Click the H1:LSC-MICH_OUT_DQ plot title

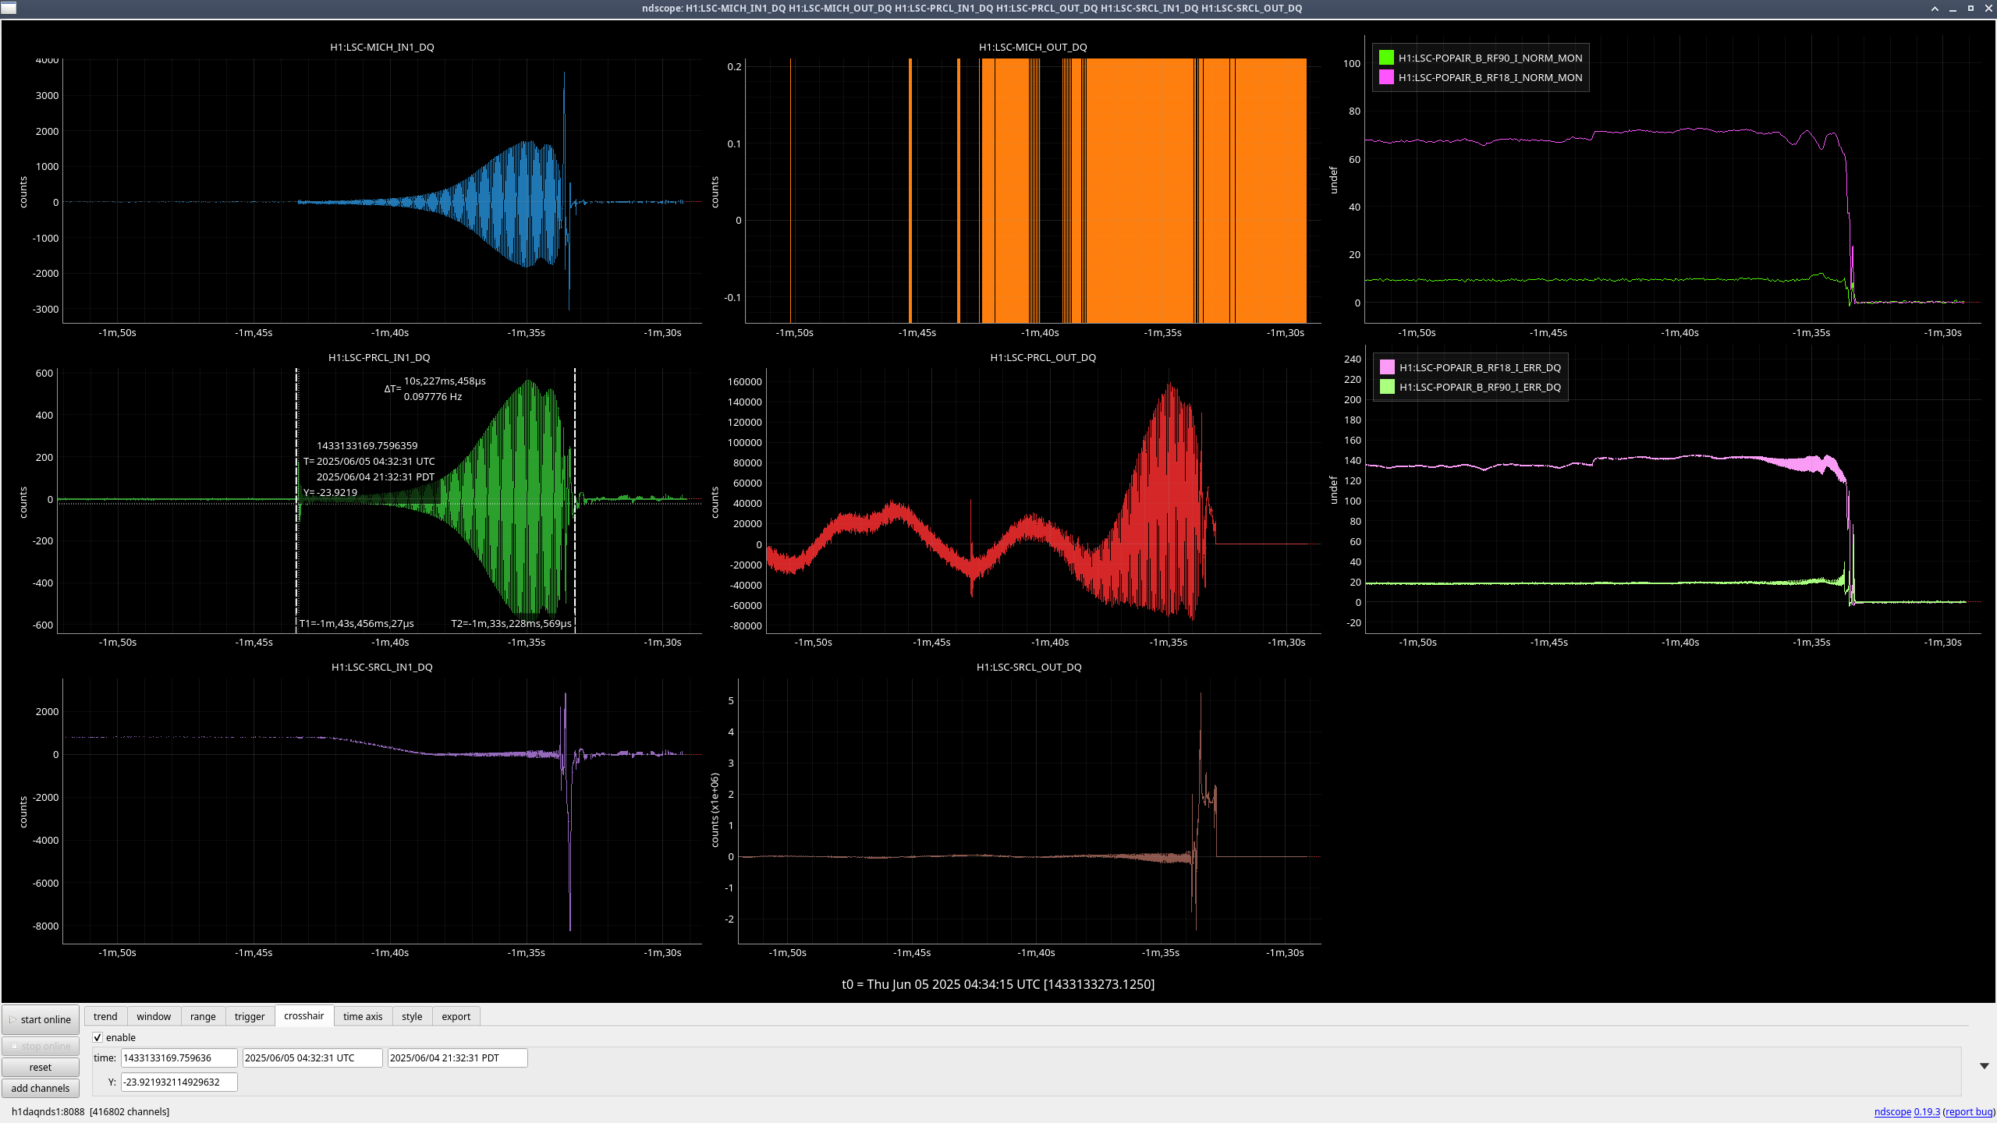point(1033,47)
